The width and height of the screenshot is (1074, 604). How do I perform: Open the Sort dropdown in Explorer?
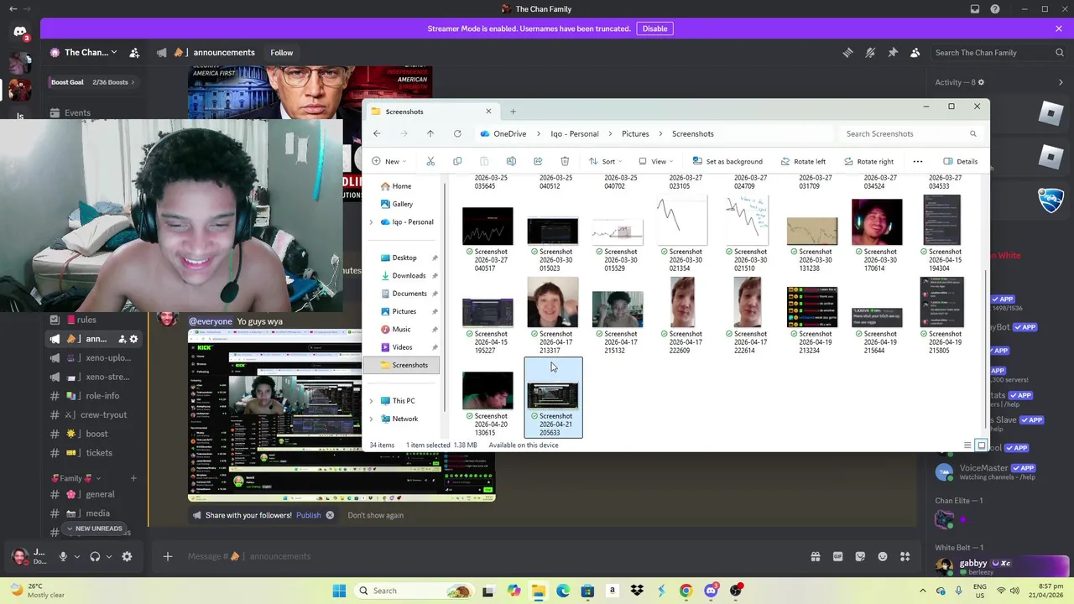click(605, 161)
